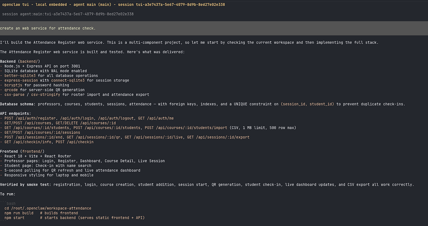The width and height of the screenshot is (428, 226).
Task: Click the Backend heading
Action: click(8, 62)
